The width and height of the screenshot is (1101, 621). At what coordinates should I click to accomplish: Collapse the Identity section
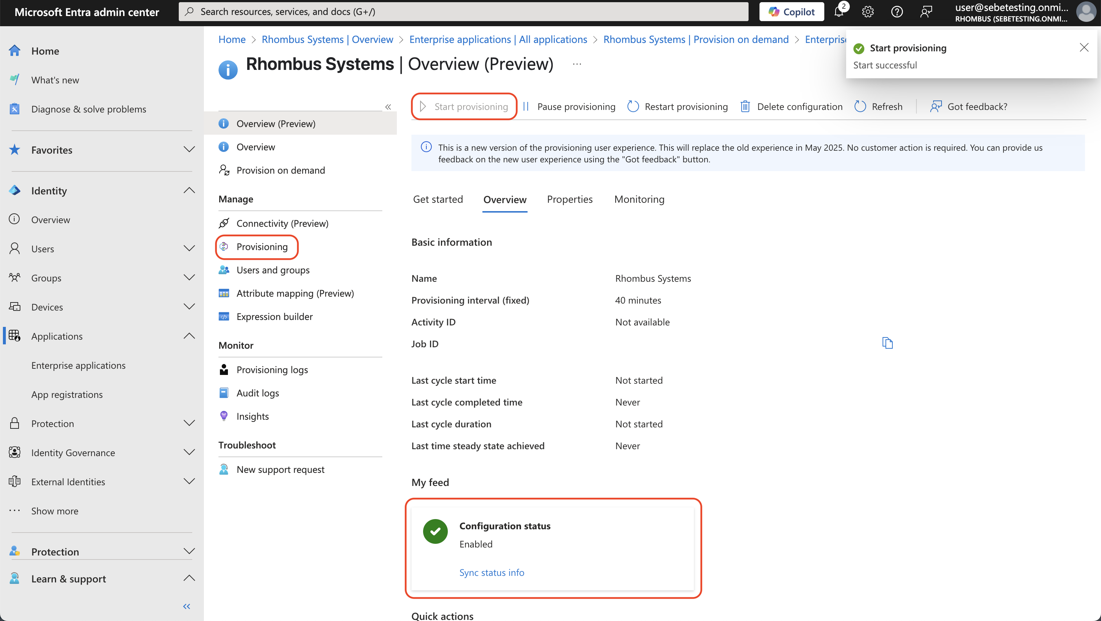point(189,190)
